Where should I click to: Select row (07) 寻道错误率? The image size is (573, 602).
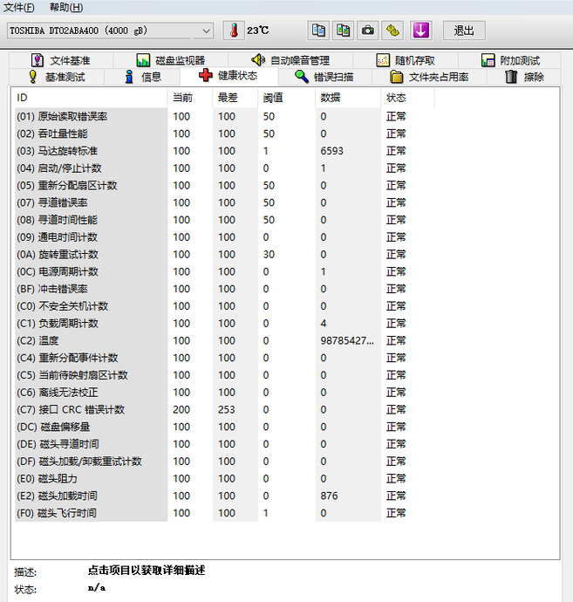click(224, 202)
